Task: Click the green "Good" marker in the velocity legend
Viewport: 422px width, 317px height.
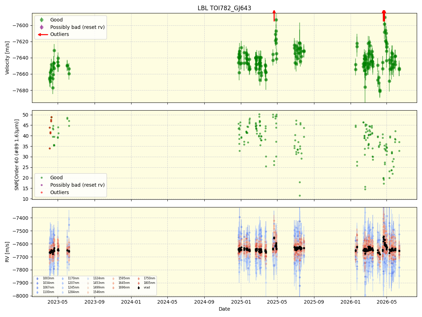Action: click(42, 20)
